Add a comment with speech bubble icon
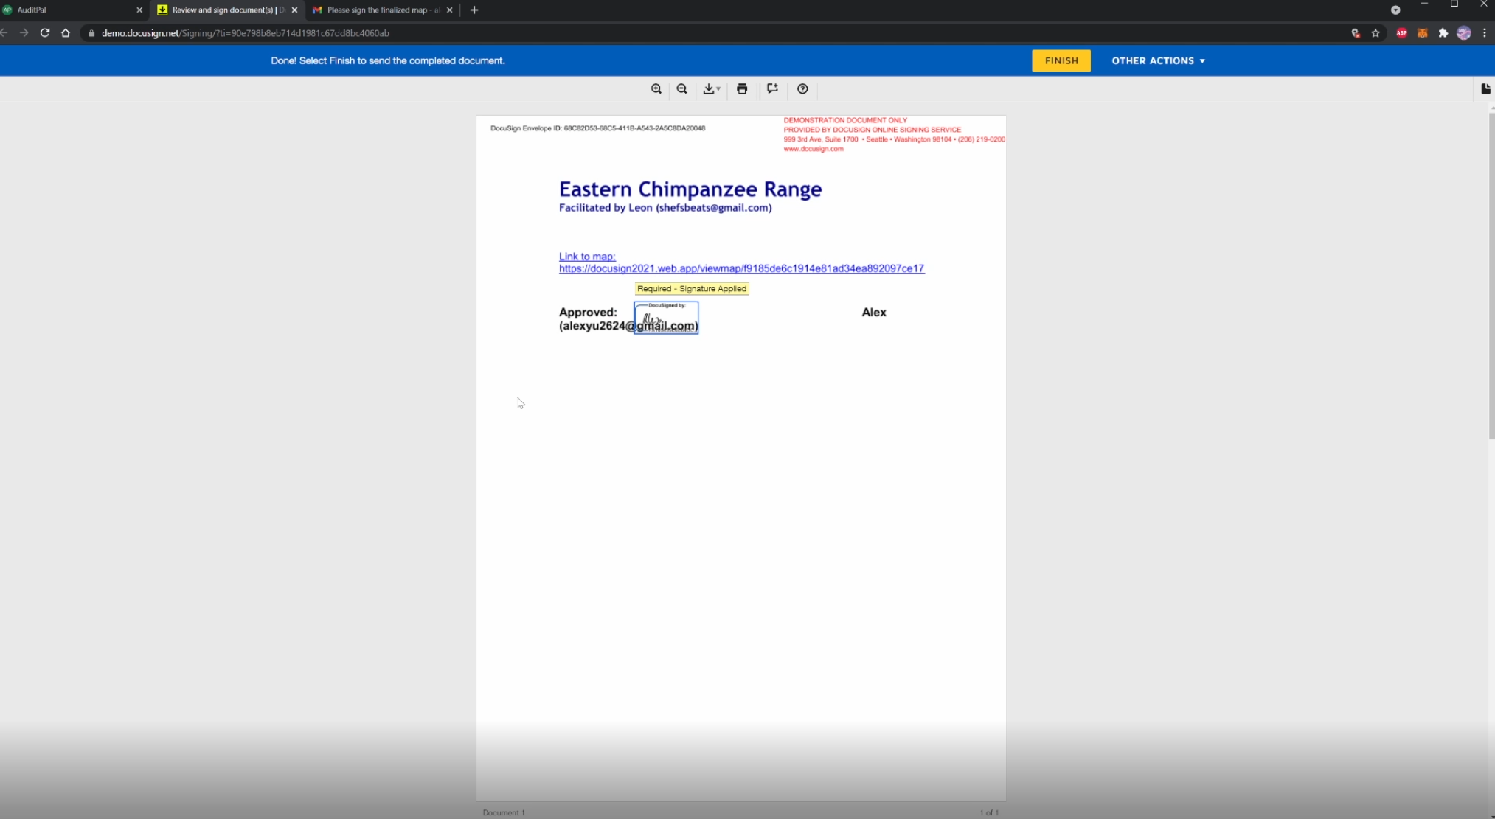Viewport: 1495px width, 819px height. (x=772, y=88)
